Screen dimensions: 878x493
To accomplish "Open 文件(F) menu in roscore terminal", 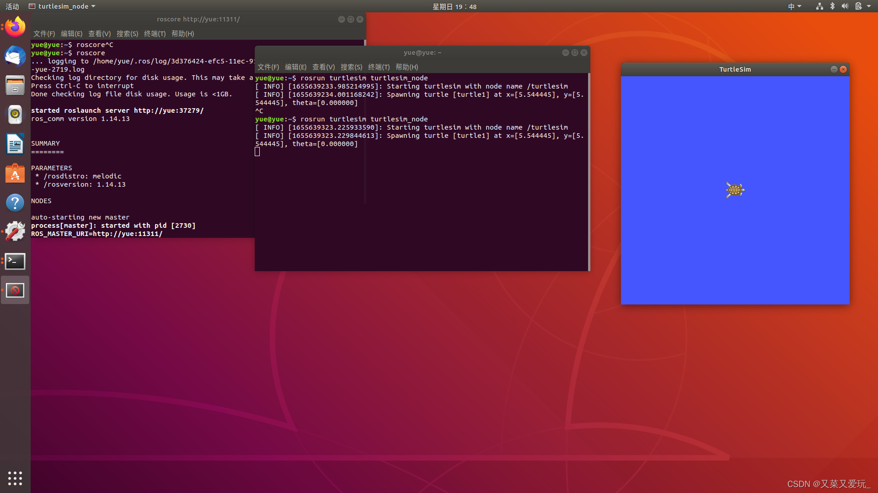I will pos(44,34).
